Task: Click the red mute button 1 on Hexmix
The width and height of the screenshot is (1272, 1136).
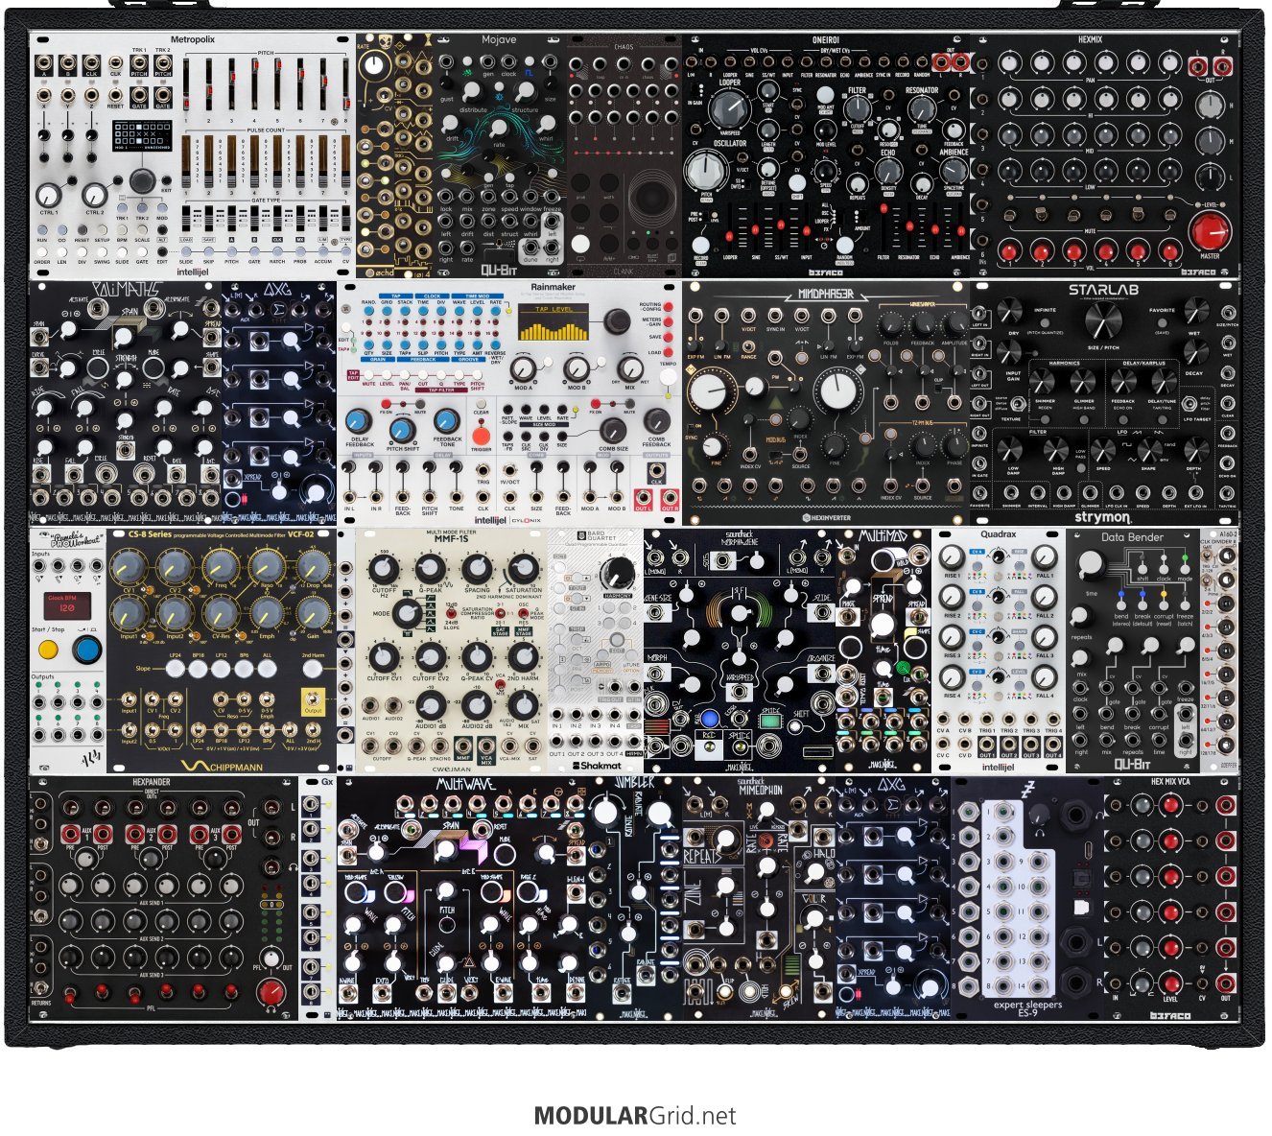Action: (1007, 251)
